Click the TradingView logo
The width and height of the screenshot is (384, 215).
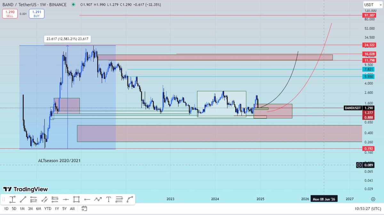pos(25,189)
